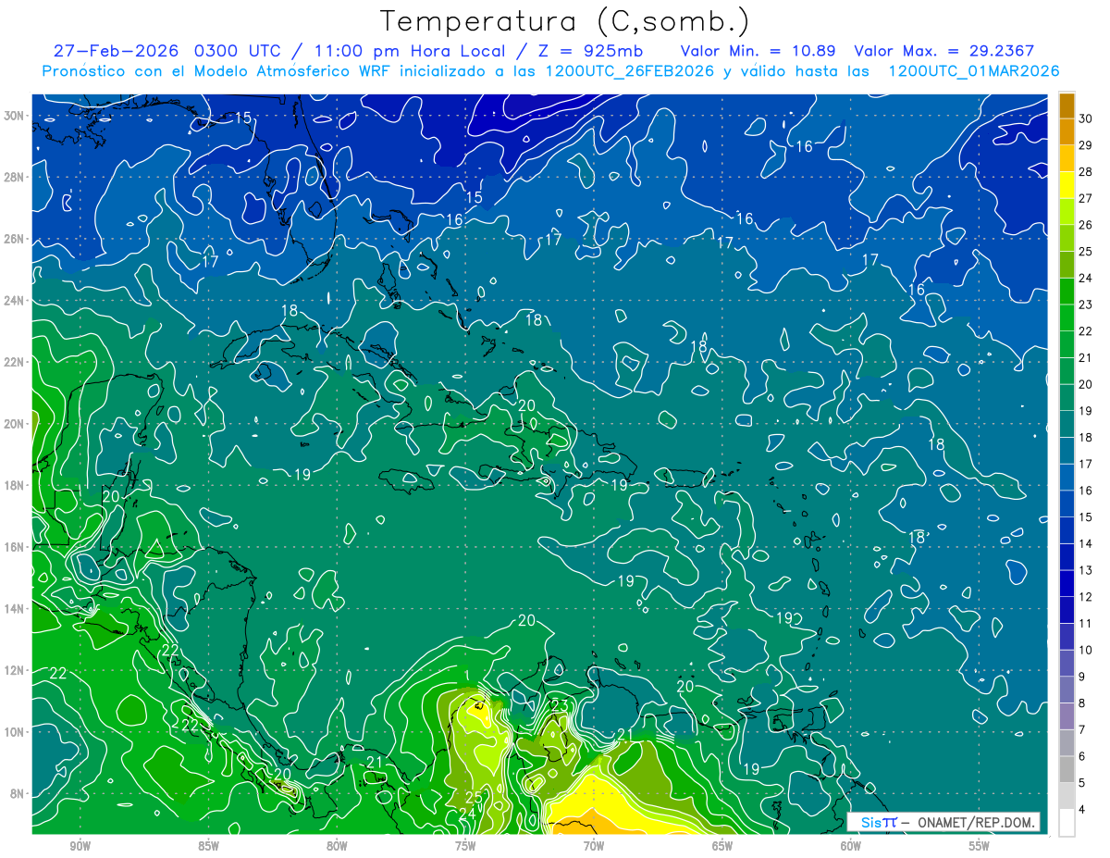Click the title "Temperatura (C,somb.)"

pos(565,22)
